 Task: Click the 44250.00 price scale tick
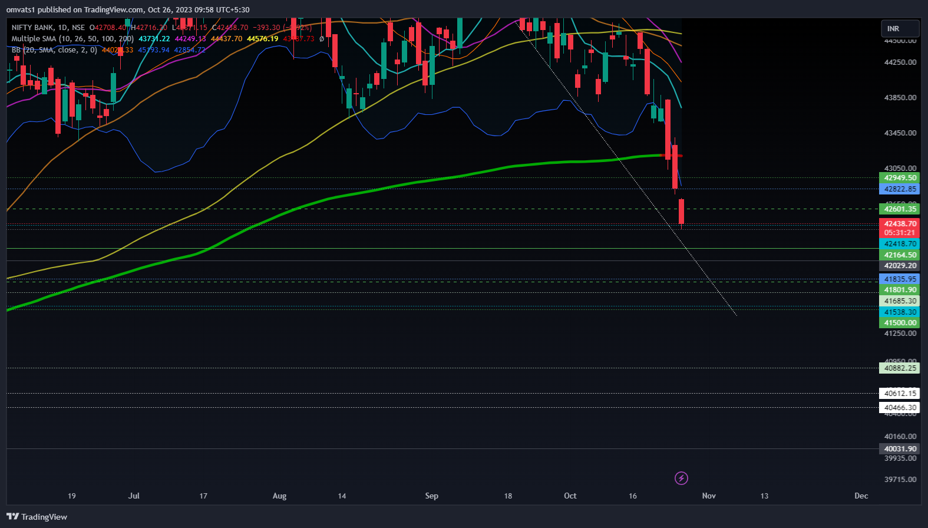point(900,62)
